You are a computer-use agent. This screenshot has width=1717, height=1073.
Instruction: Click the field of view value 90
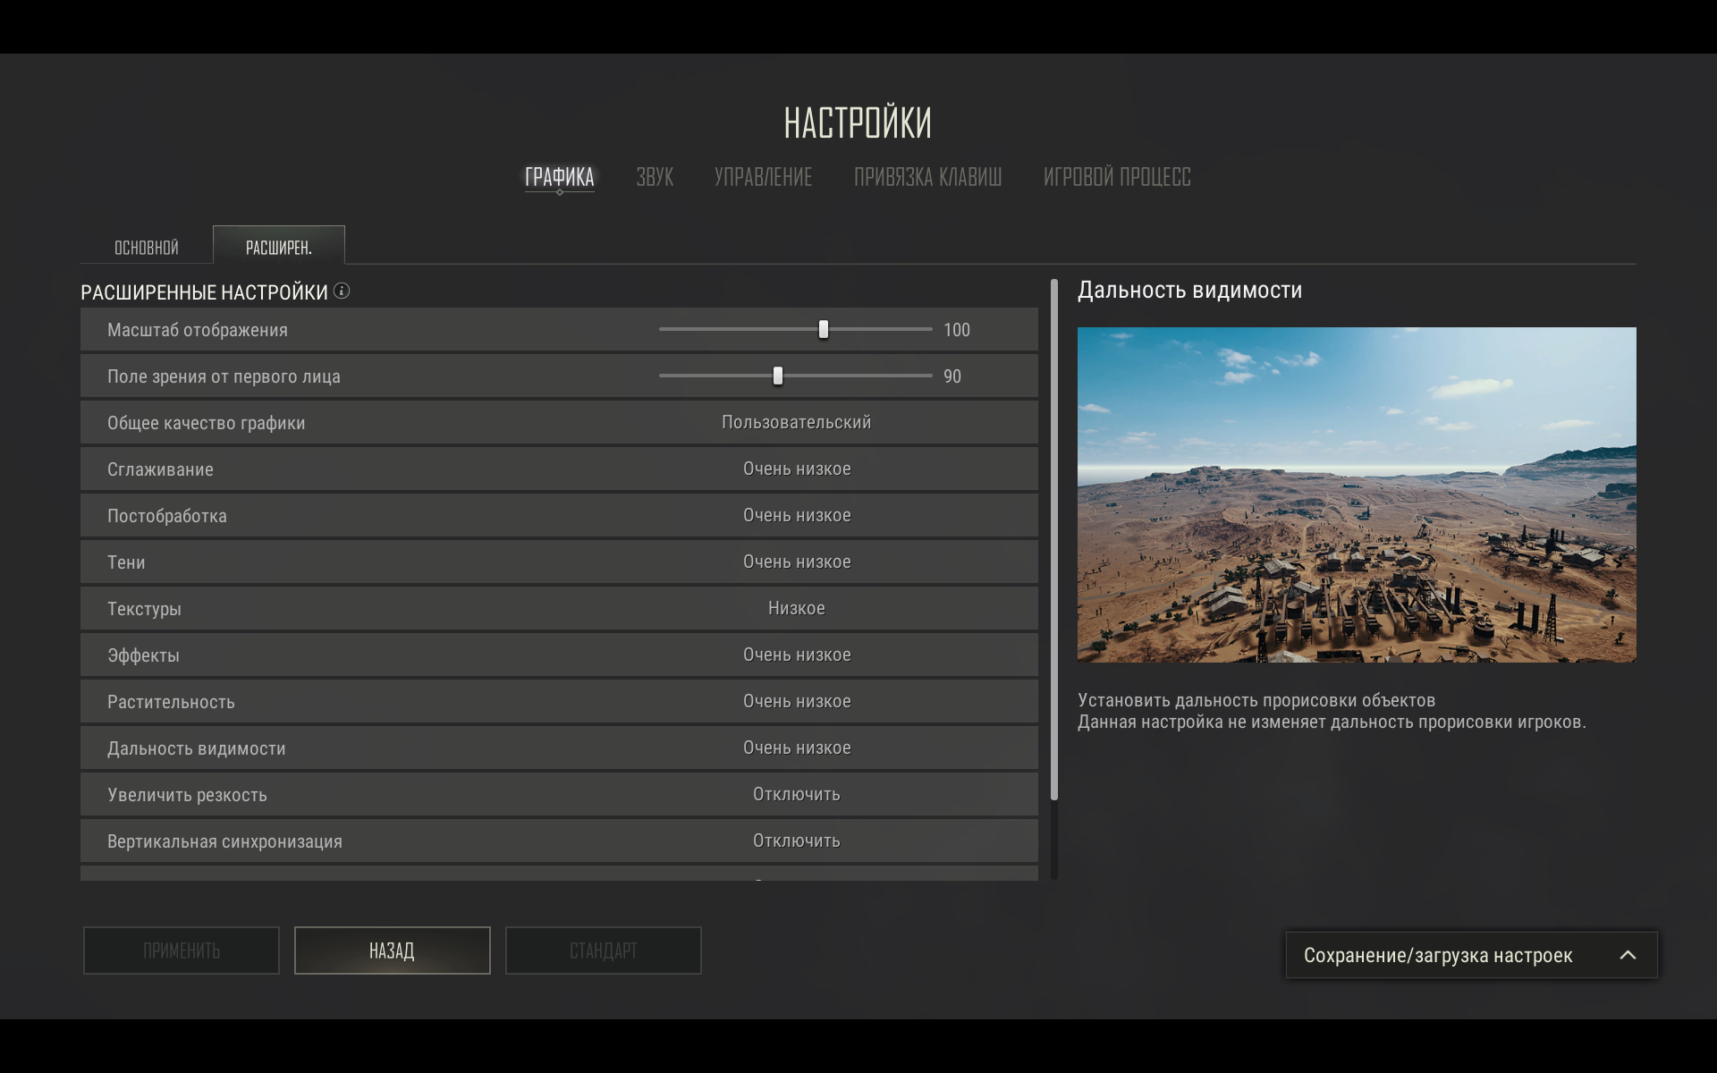[x=952, y=376]
